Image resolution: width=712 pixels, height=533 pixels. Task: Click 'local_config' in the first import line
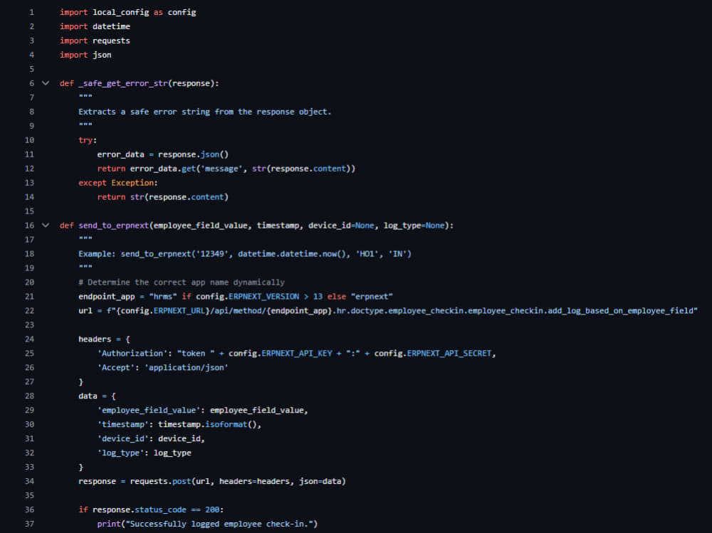121,12
